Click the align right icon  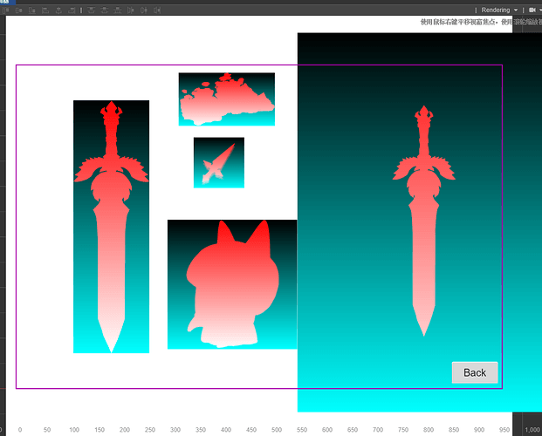(x=72, y=10)
